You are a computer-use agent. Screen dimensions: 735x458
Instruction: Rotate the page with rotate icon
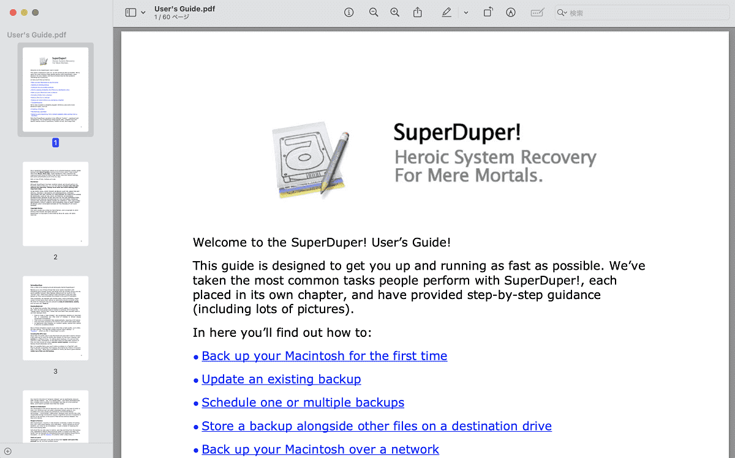click(x=488, y=12)
